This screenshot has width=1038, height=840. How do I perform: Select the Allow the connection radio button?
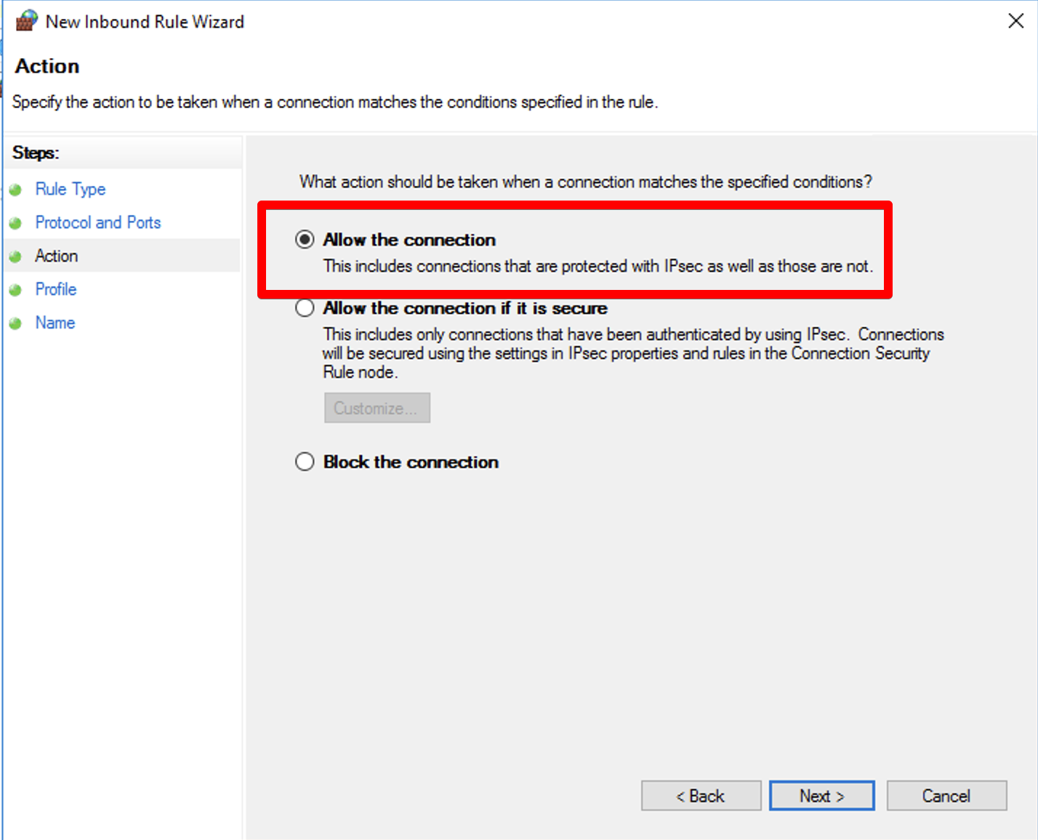(305, 240)
